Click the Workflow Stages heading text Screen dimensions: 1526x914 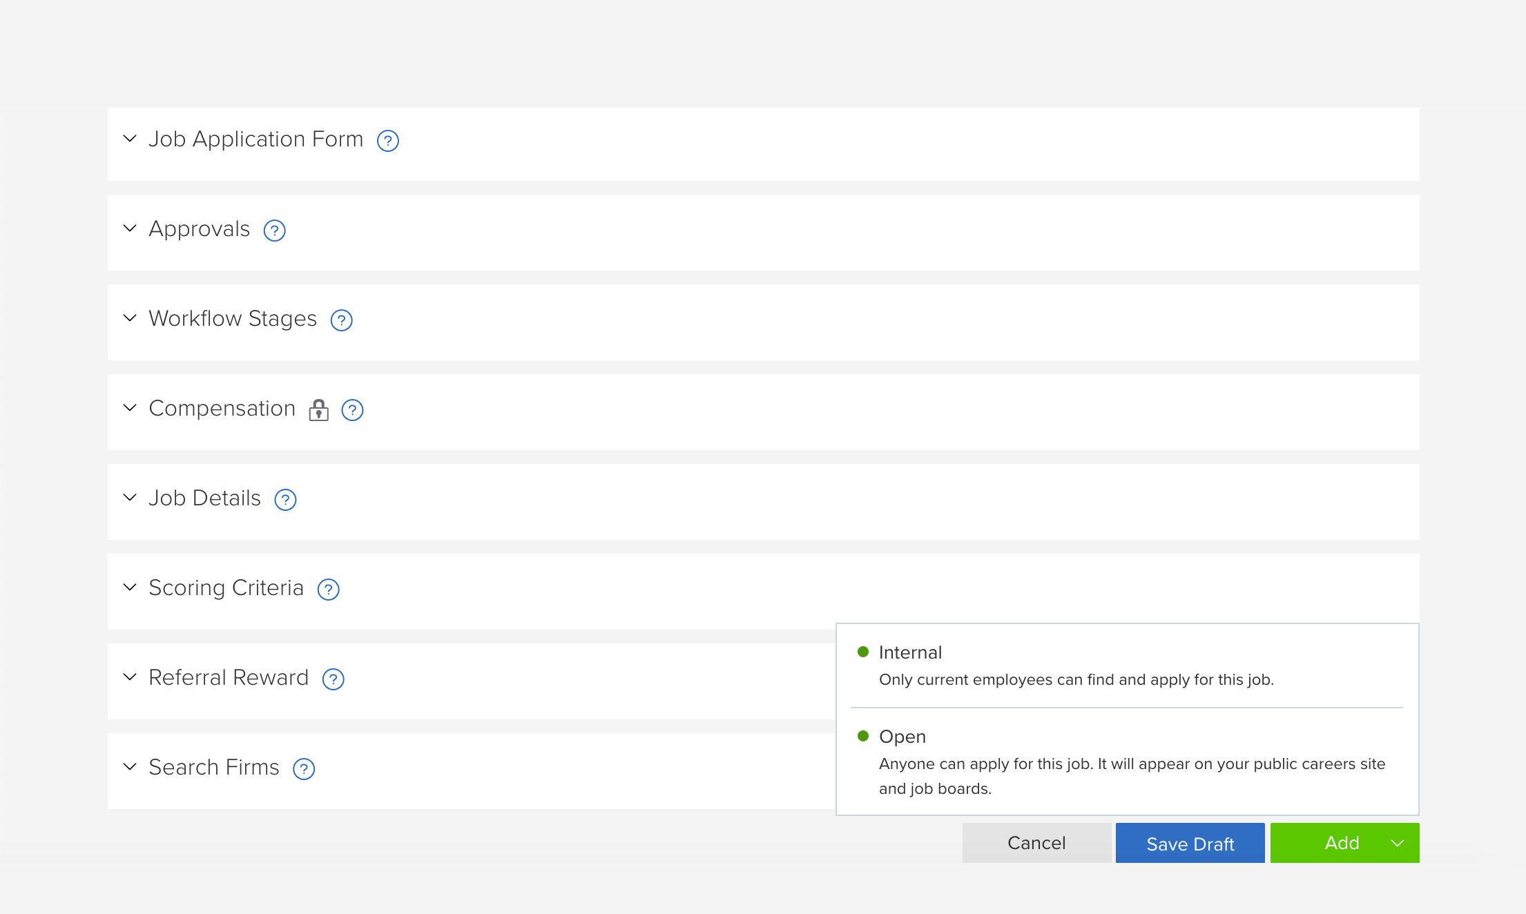click(x=233, y=319)
